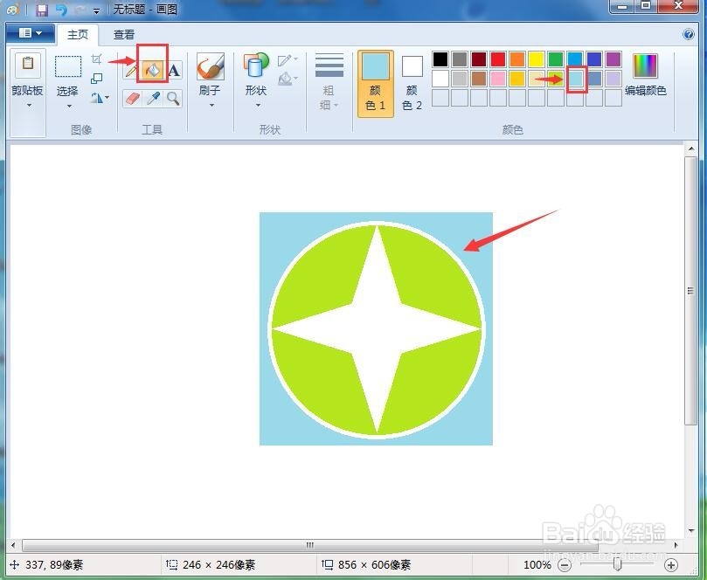
Task: Click the vertical scrollbar up arrow
Action: tap(691, 148)
